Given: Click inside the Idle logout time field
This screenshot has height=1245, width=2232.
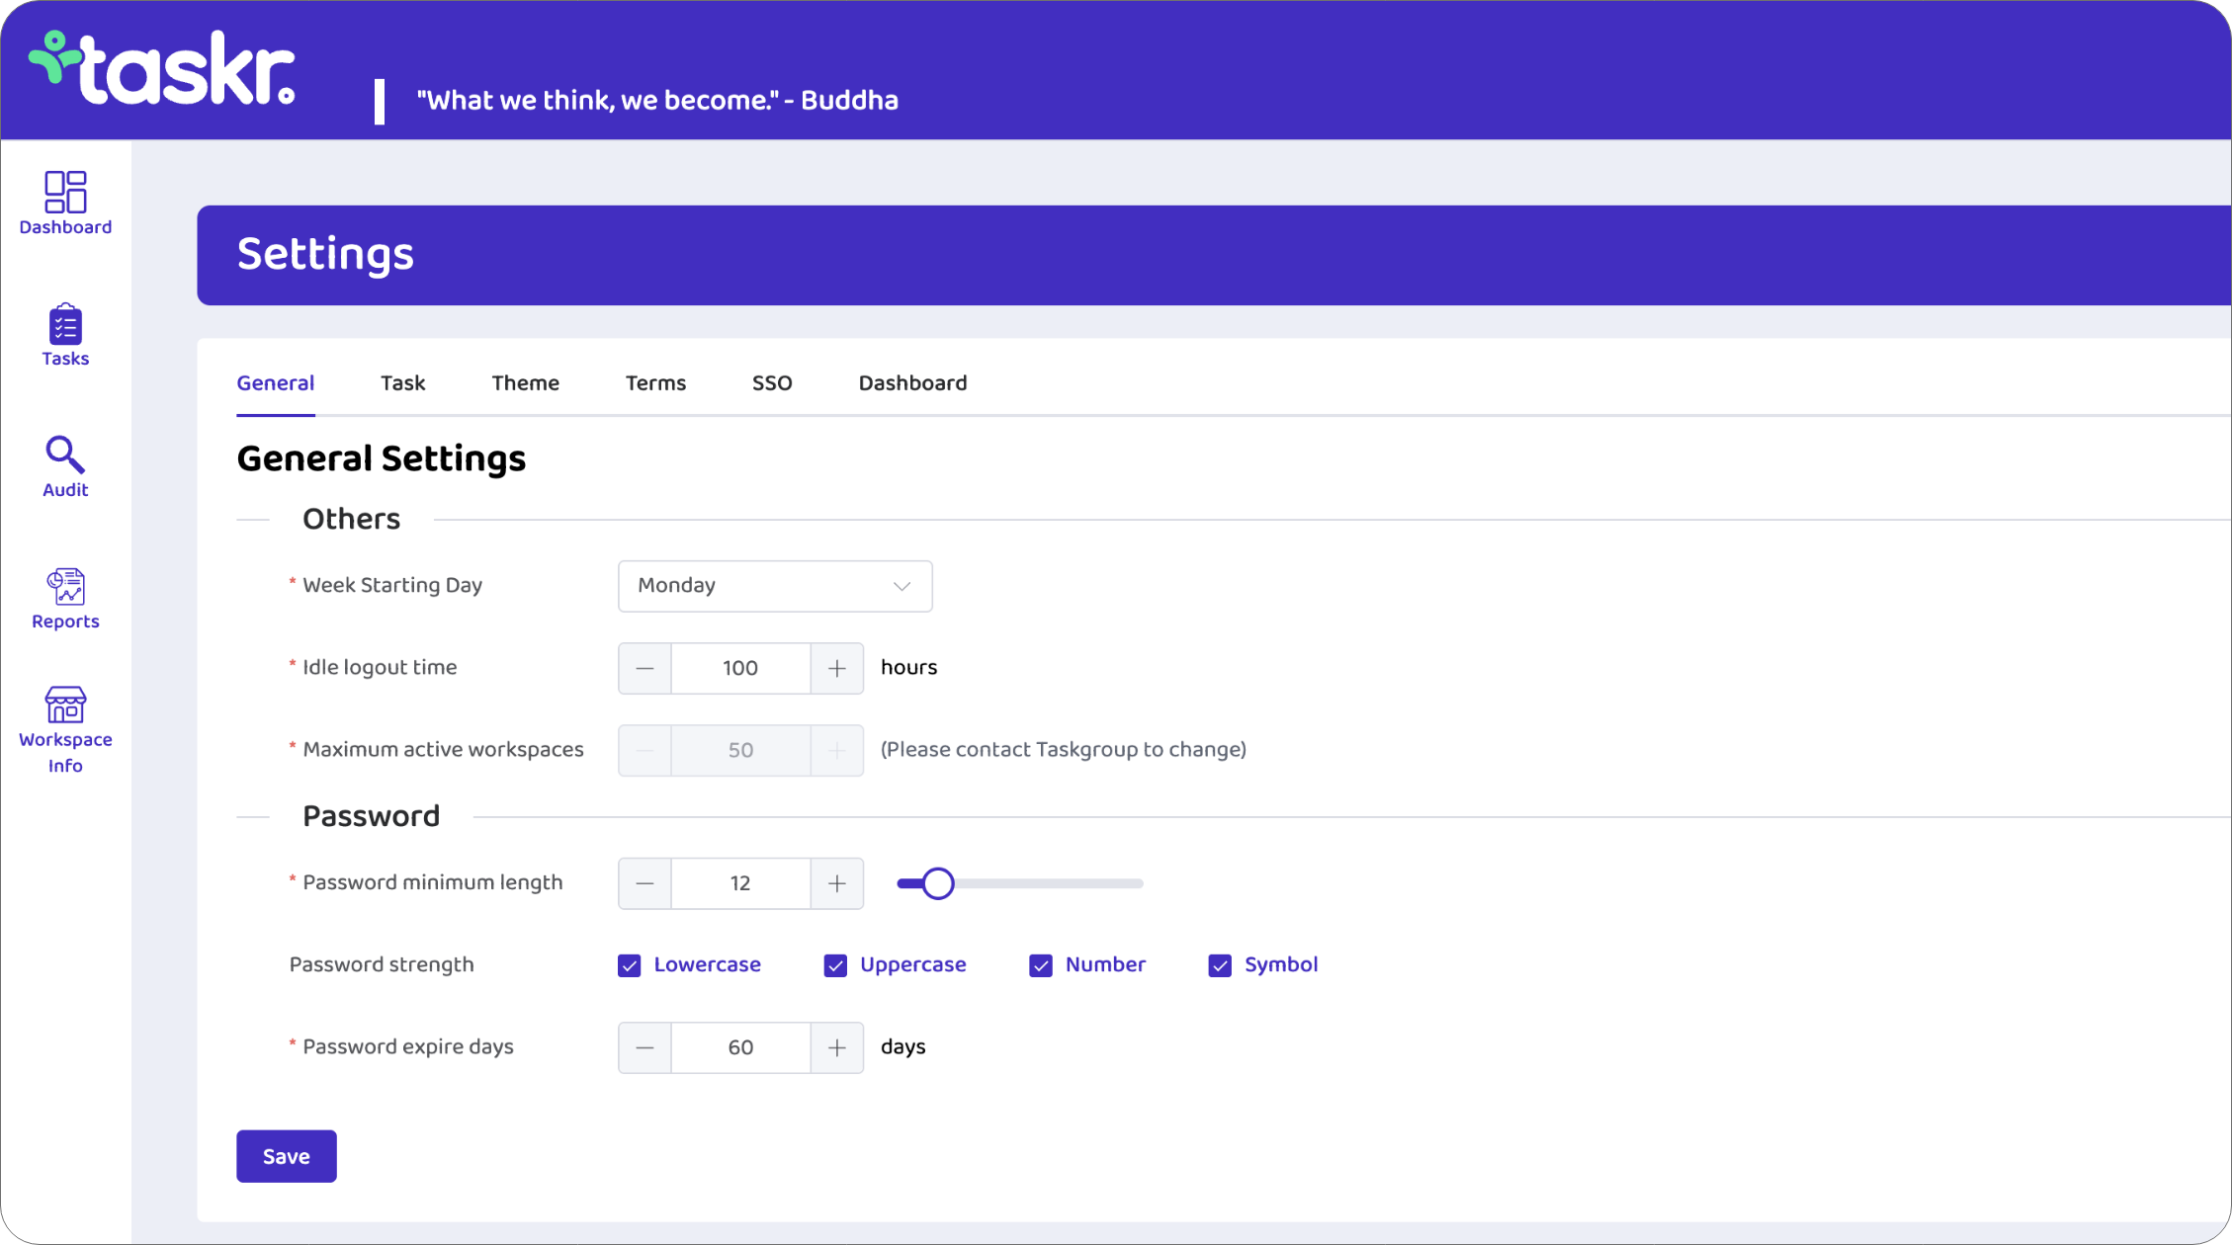Looking at the screenshot, I should point(739,668).
